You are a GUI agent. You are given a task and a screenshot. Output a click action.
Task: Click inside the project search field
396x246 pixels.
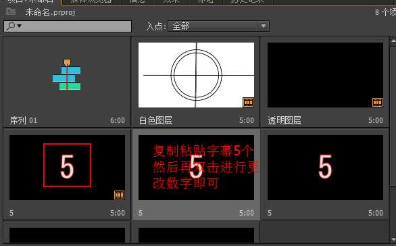[x=68, y=26]
